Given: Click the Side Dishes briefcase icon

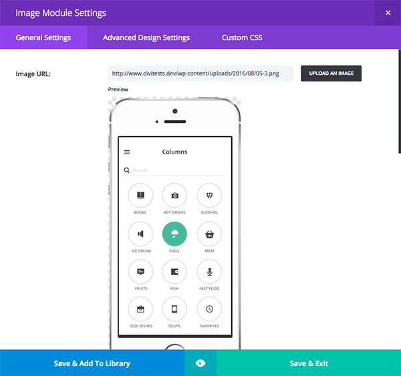Looking at the screenshot, I should coord(140,309).
